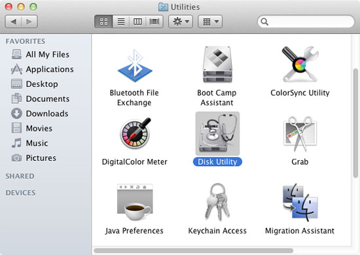Viewport: 360px width, 255px height.
Task: Click the "Java Preferences" name label
Action: point(134,231)
